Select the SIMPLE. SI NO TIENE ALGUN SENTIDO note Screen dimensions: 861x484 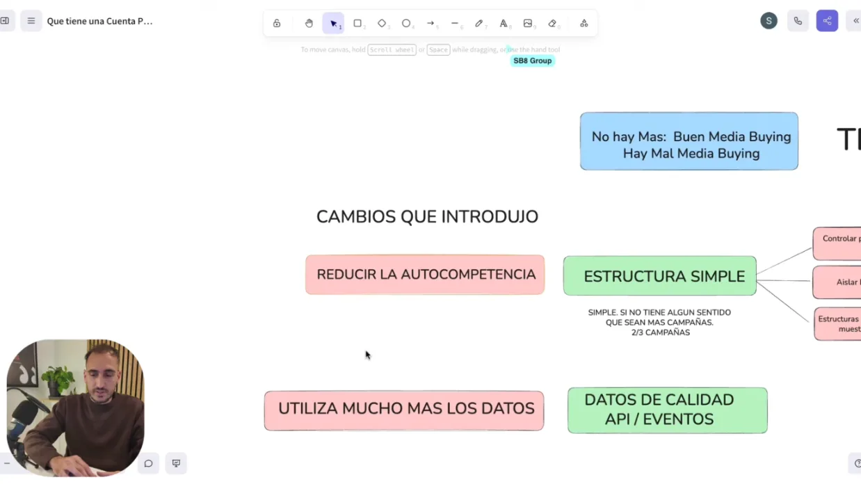(x=659, y=323)
